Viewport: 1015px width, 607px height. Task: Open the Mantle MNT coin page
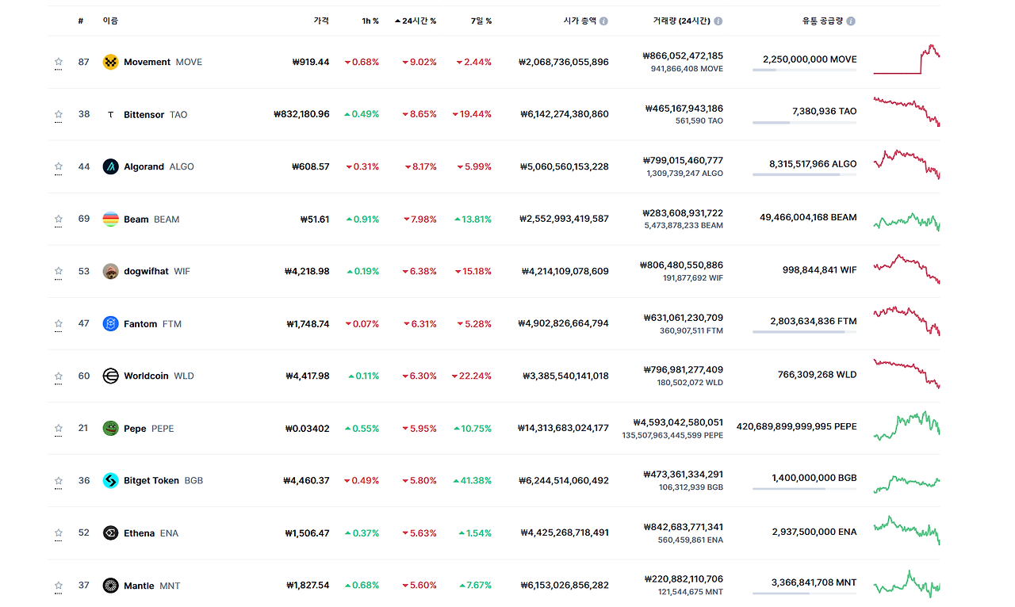pos(151,586)
